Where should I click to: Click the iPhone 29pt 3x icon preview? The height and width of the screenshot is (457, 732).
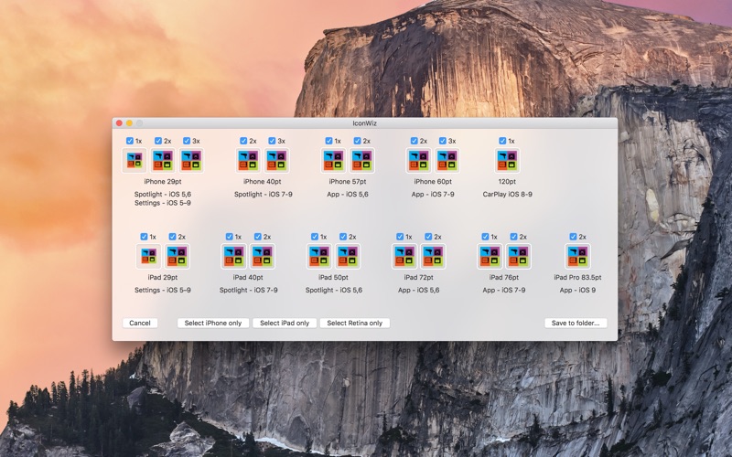click(x=191, y=161)
